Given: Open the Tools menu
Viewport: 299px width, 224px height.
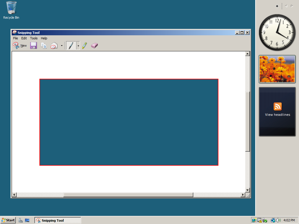Looking at the screenshot, I should click(x=34, y=38).
